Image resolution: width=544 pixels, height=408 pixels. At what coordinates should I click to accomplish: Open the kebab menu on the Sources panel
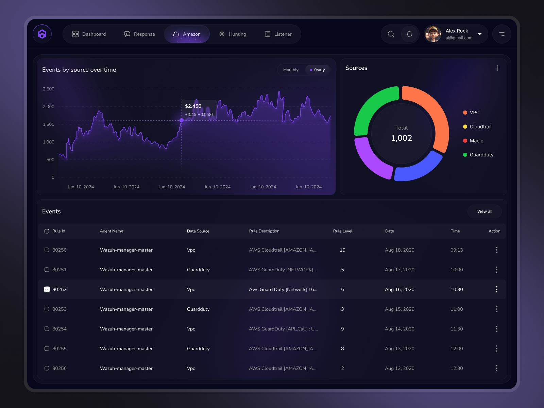498,68
